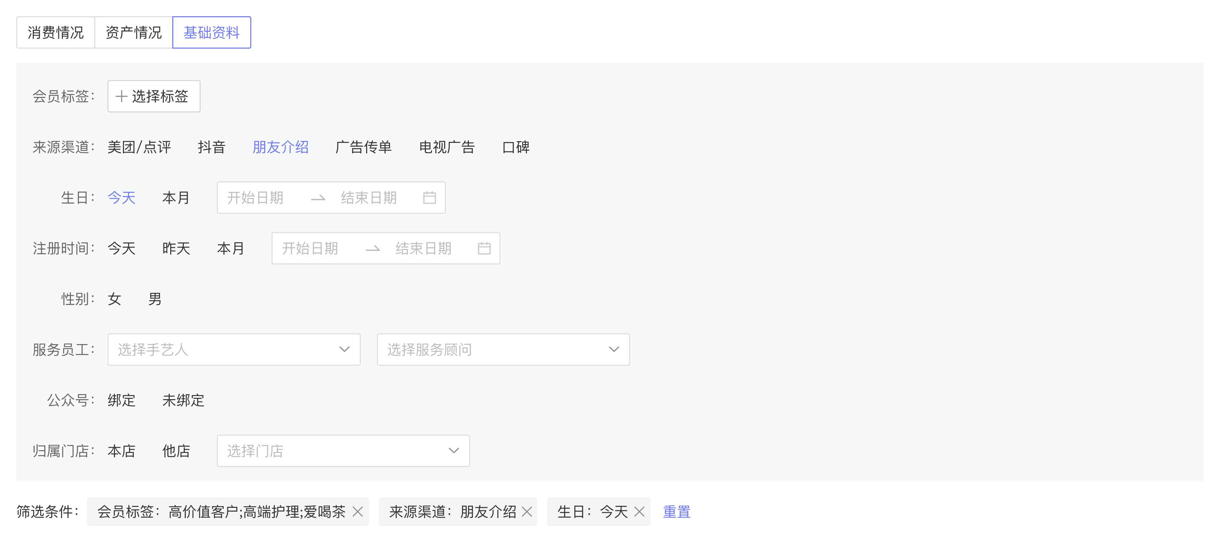1220x542 pixels.
Task: Click the calendar icon in the registration date range
Action: [x=484, y=249]
